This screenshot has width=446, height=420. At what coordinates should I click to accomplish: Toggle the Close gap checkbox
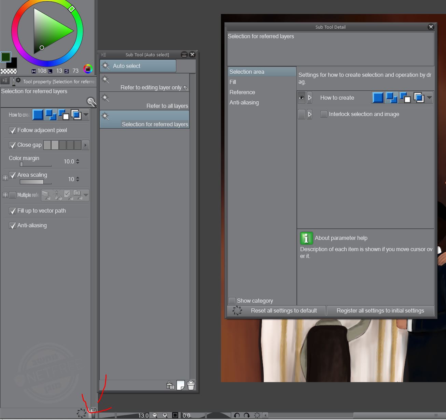(x=13, y=145)
